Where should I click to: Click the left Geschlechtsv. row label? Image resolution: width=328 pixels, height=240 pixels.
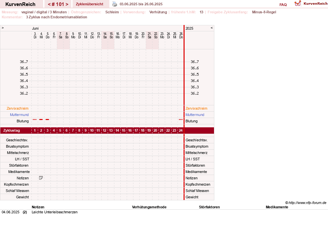17,140
